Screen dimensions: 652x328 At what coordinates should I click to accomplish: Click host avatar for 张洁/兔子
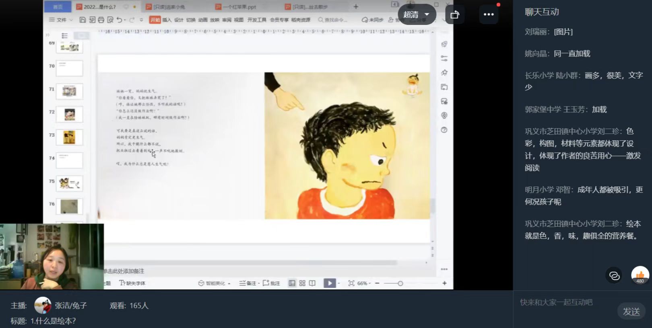pos(42,305)
